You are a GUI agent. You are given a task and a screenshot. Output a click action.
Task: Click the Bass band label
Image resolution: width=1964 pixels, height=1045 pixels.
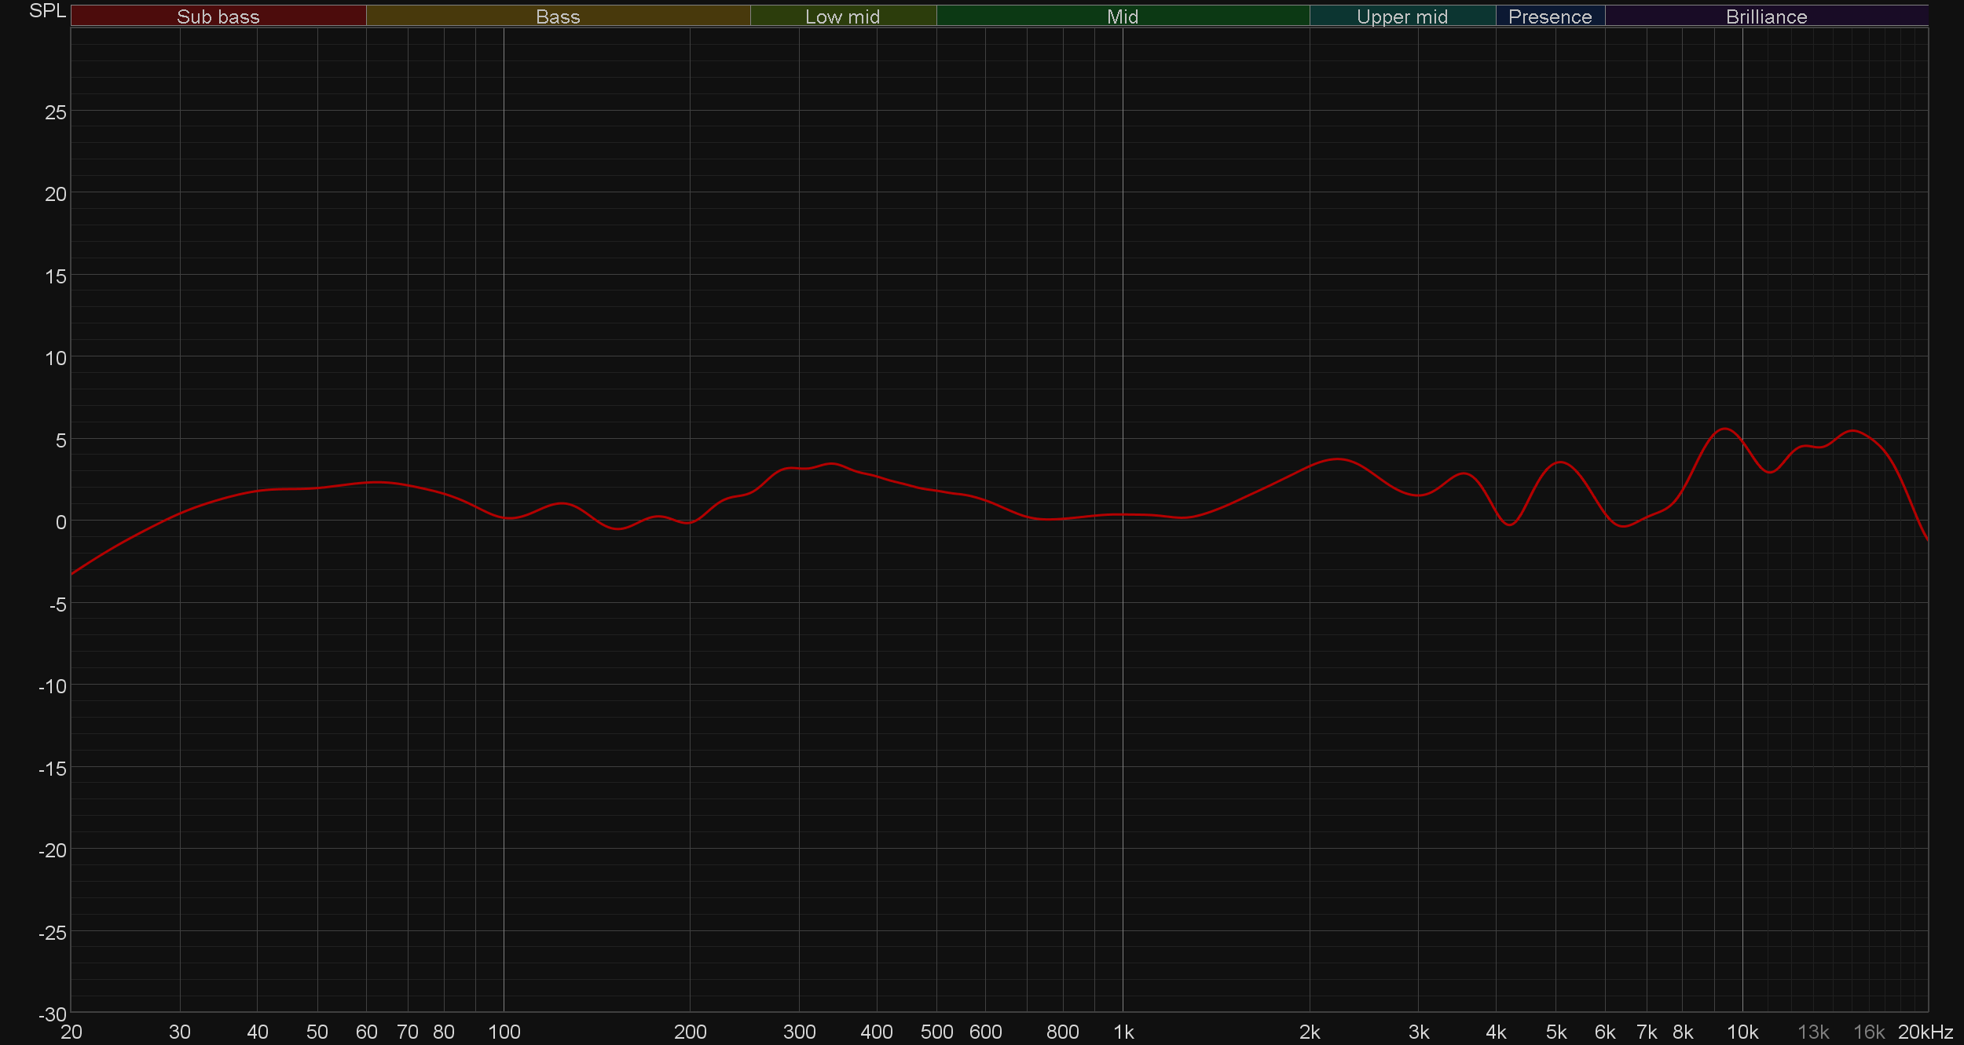coord(558,16)
